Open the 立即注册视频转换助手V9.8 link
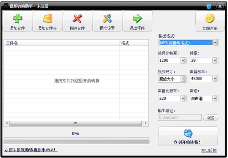 pyautogui.click(x=31, y=150)
